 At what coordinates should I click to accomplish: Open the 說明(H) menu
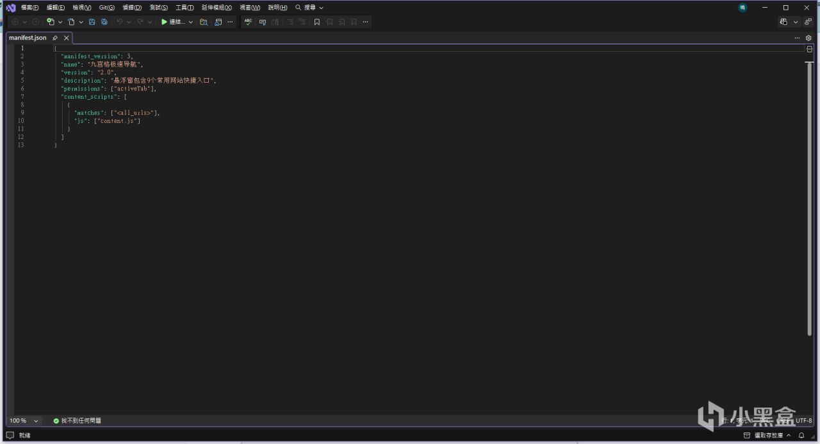point(277,8)
